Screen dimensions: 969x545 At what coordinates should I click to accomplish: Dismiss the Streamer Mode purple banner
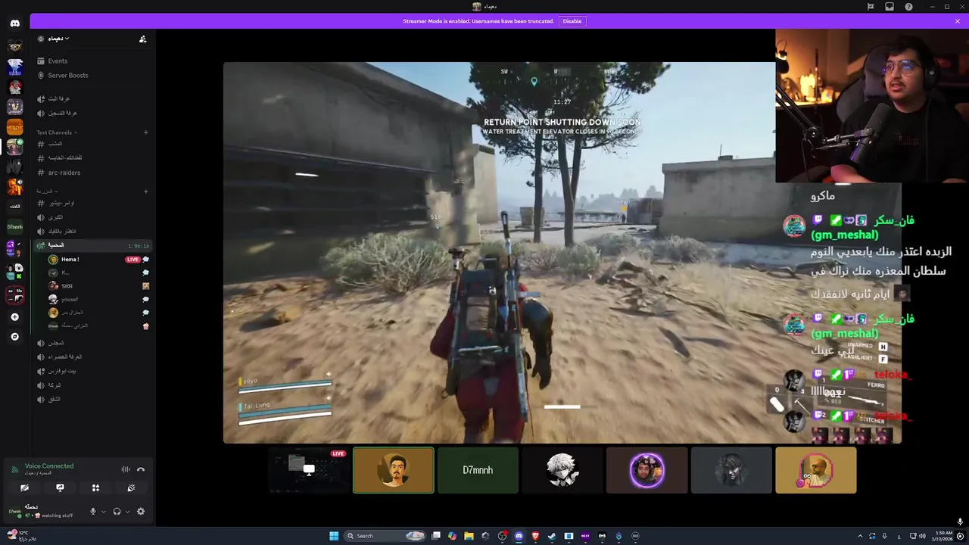click(x=958, y=21)
